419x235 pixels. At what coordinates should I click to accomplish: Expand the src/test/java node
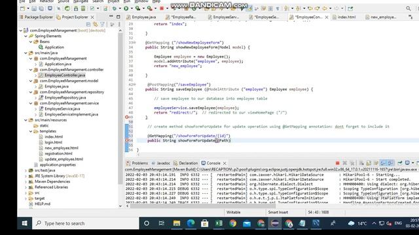tap(26, 170)
